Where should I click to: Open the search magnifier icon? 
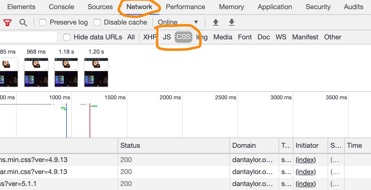click(23, 23)
